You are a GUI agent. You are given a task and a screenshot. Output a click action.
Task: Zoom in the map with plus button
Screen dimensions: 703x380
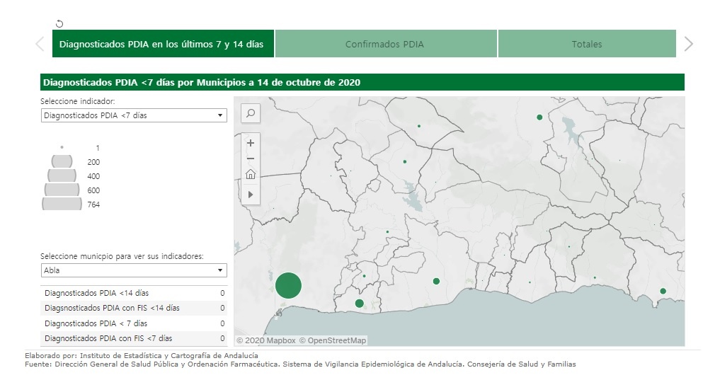(251, 143)
